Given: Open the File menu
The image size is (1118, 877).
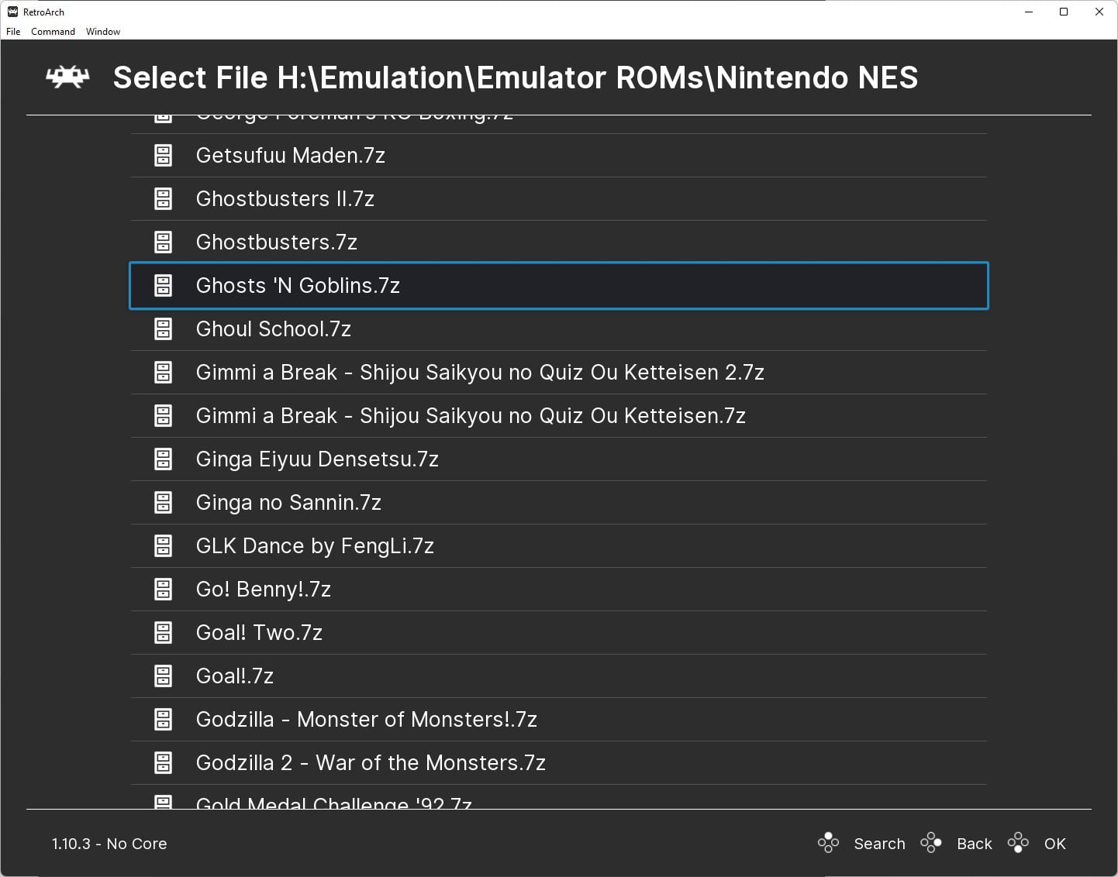Looking at the screenshot, I should 12,32.
